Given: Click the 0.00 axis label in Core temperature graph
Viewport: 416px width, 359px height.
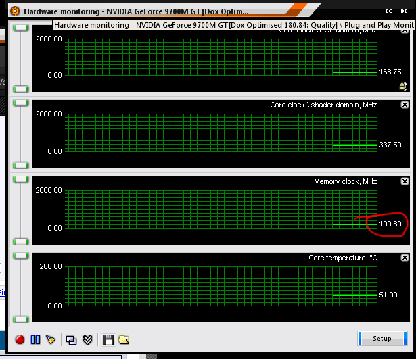Looking at the screenshot, I should tap(55, 306).
